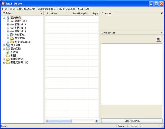Close the Preview panel
This screenshot has height=129, width=165.
[162, 13]
